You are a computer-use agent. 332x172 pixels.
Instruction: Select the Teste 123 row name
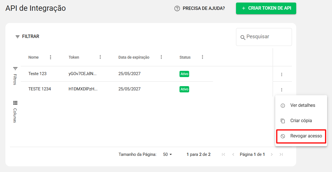[37, 74]
